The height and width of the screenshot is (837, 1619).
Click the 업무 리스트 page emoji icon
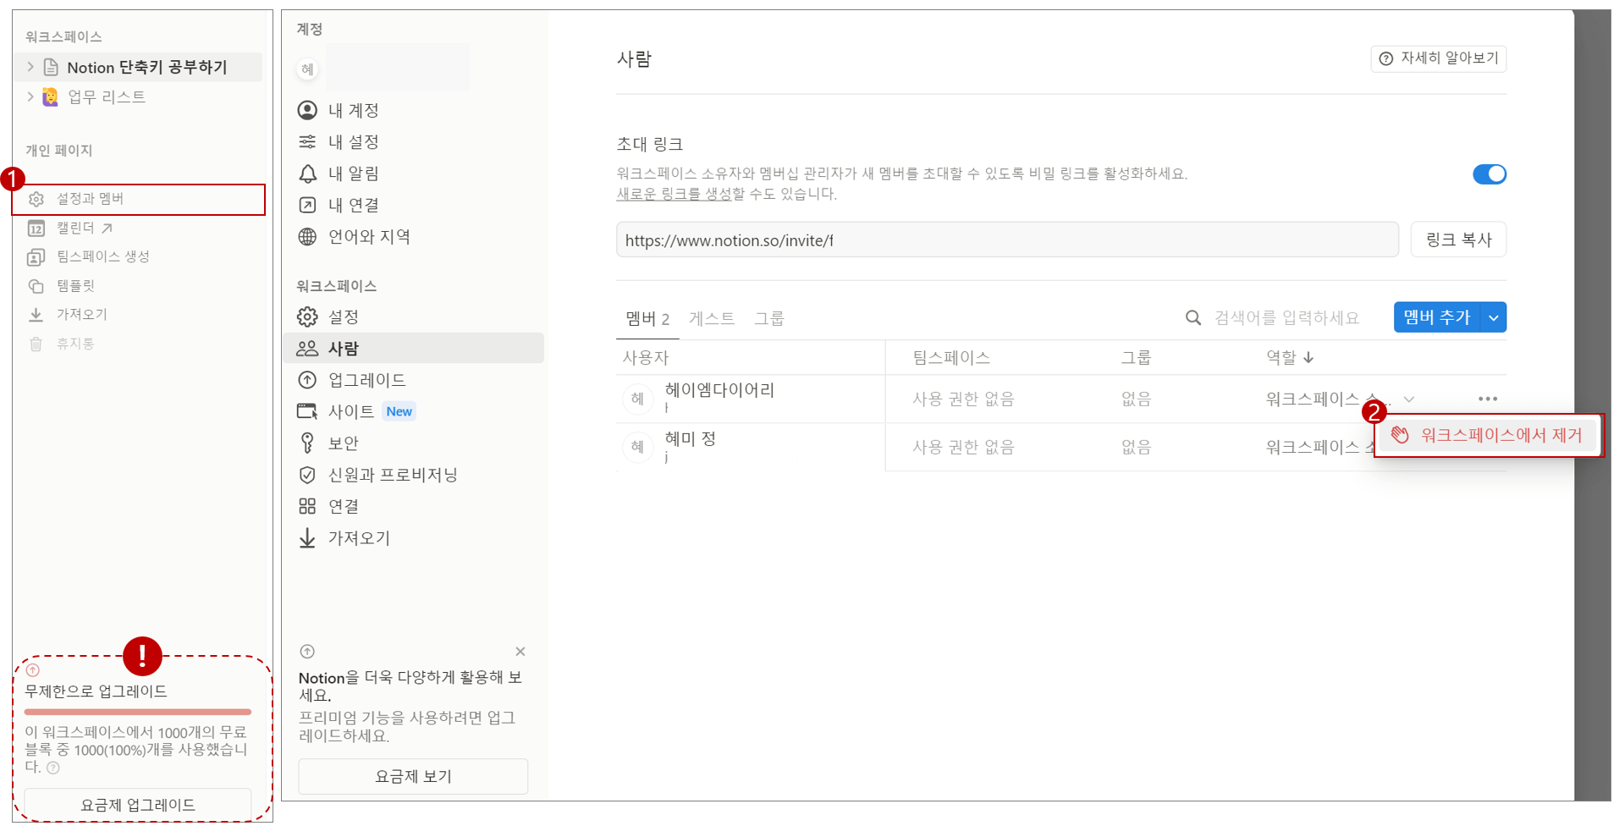(51, 96)
